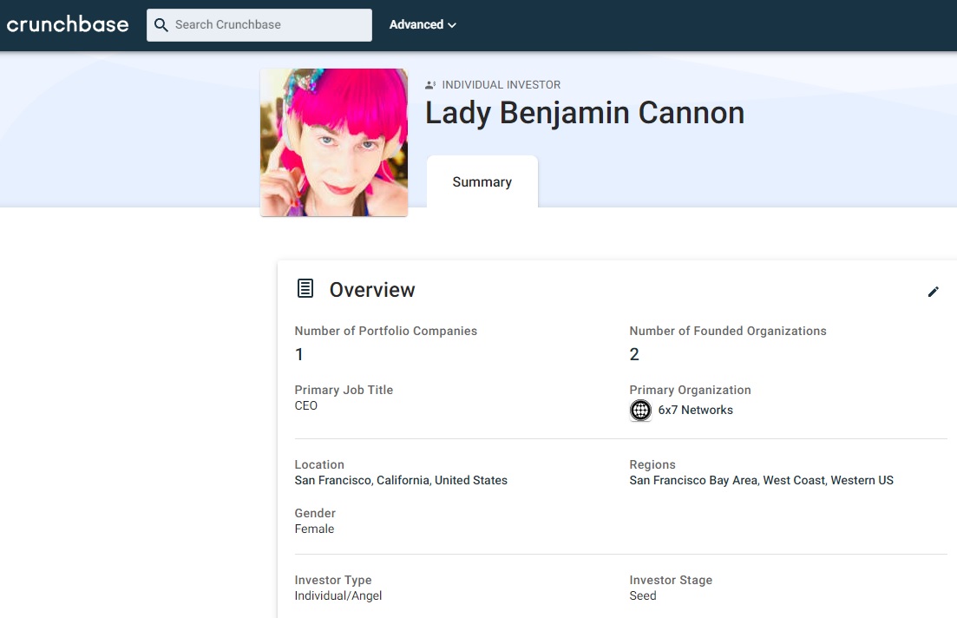Click the individual investor person icon
Image resolution: width=957 pixels, height=618 pixels.
coord(431,85)
